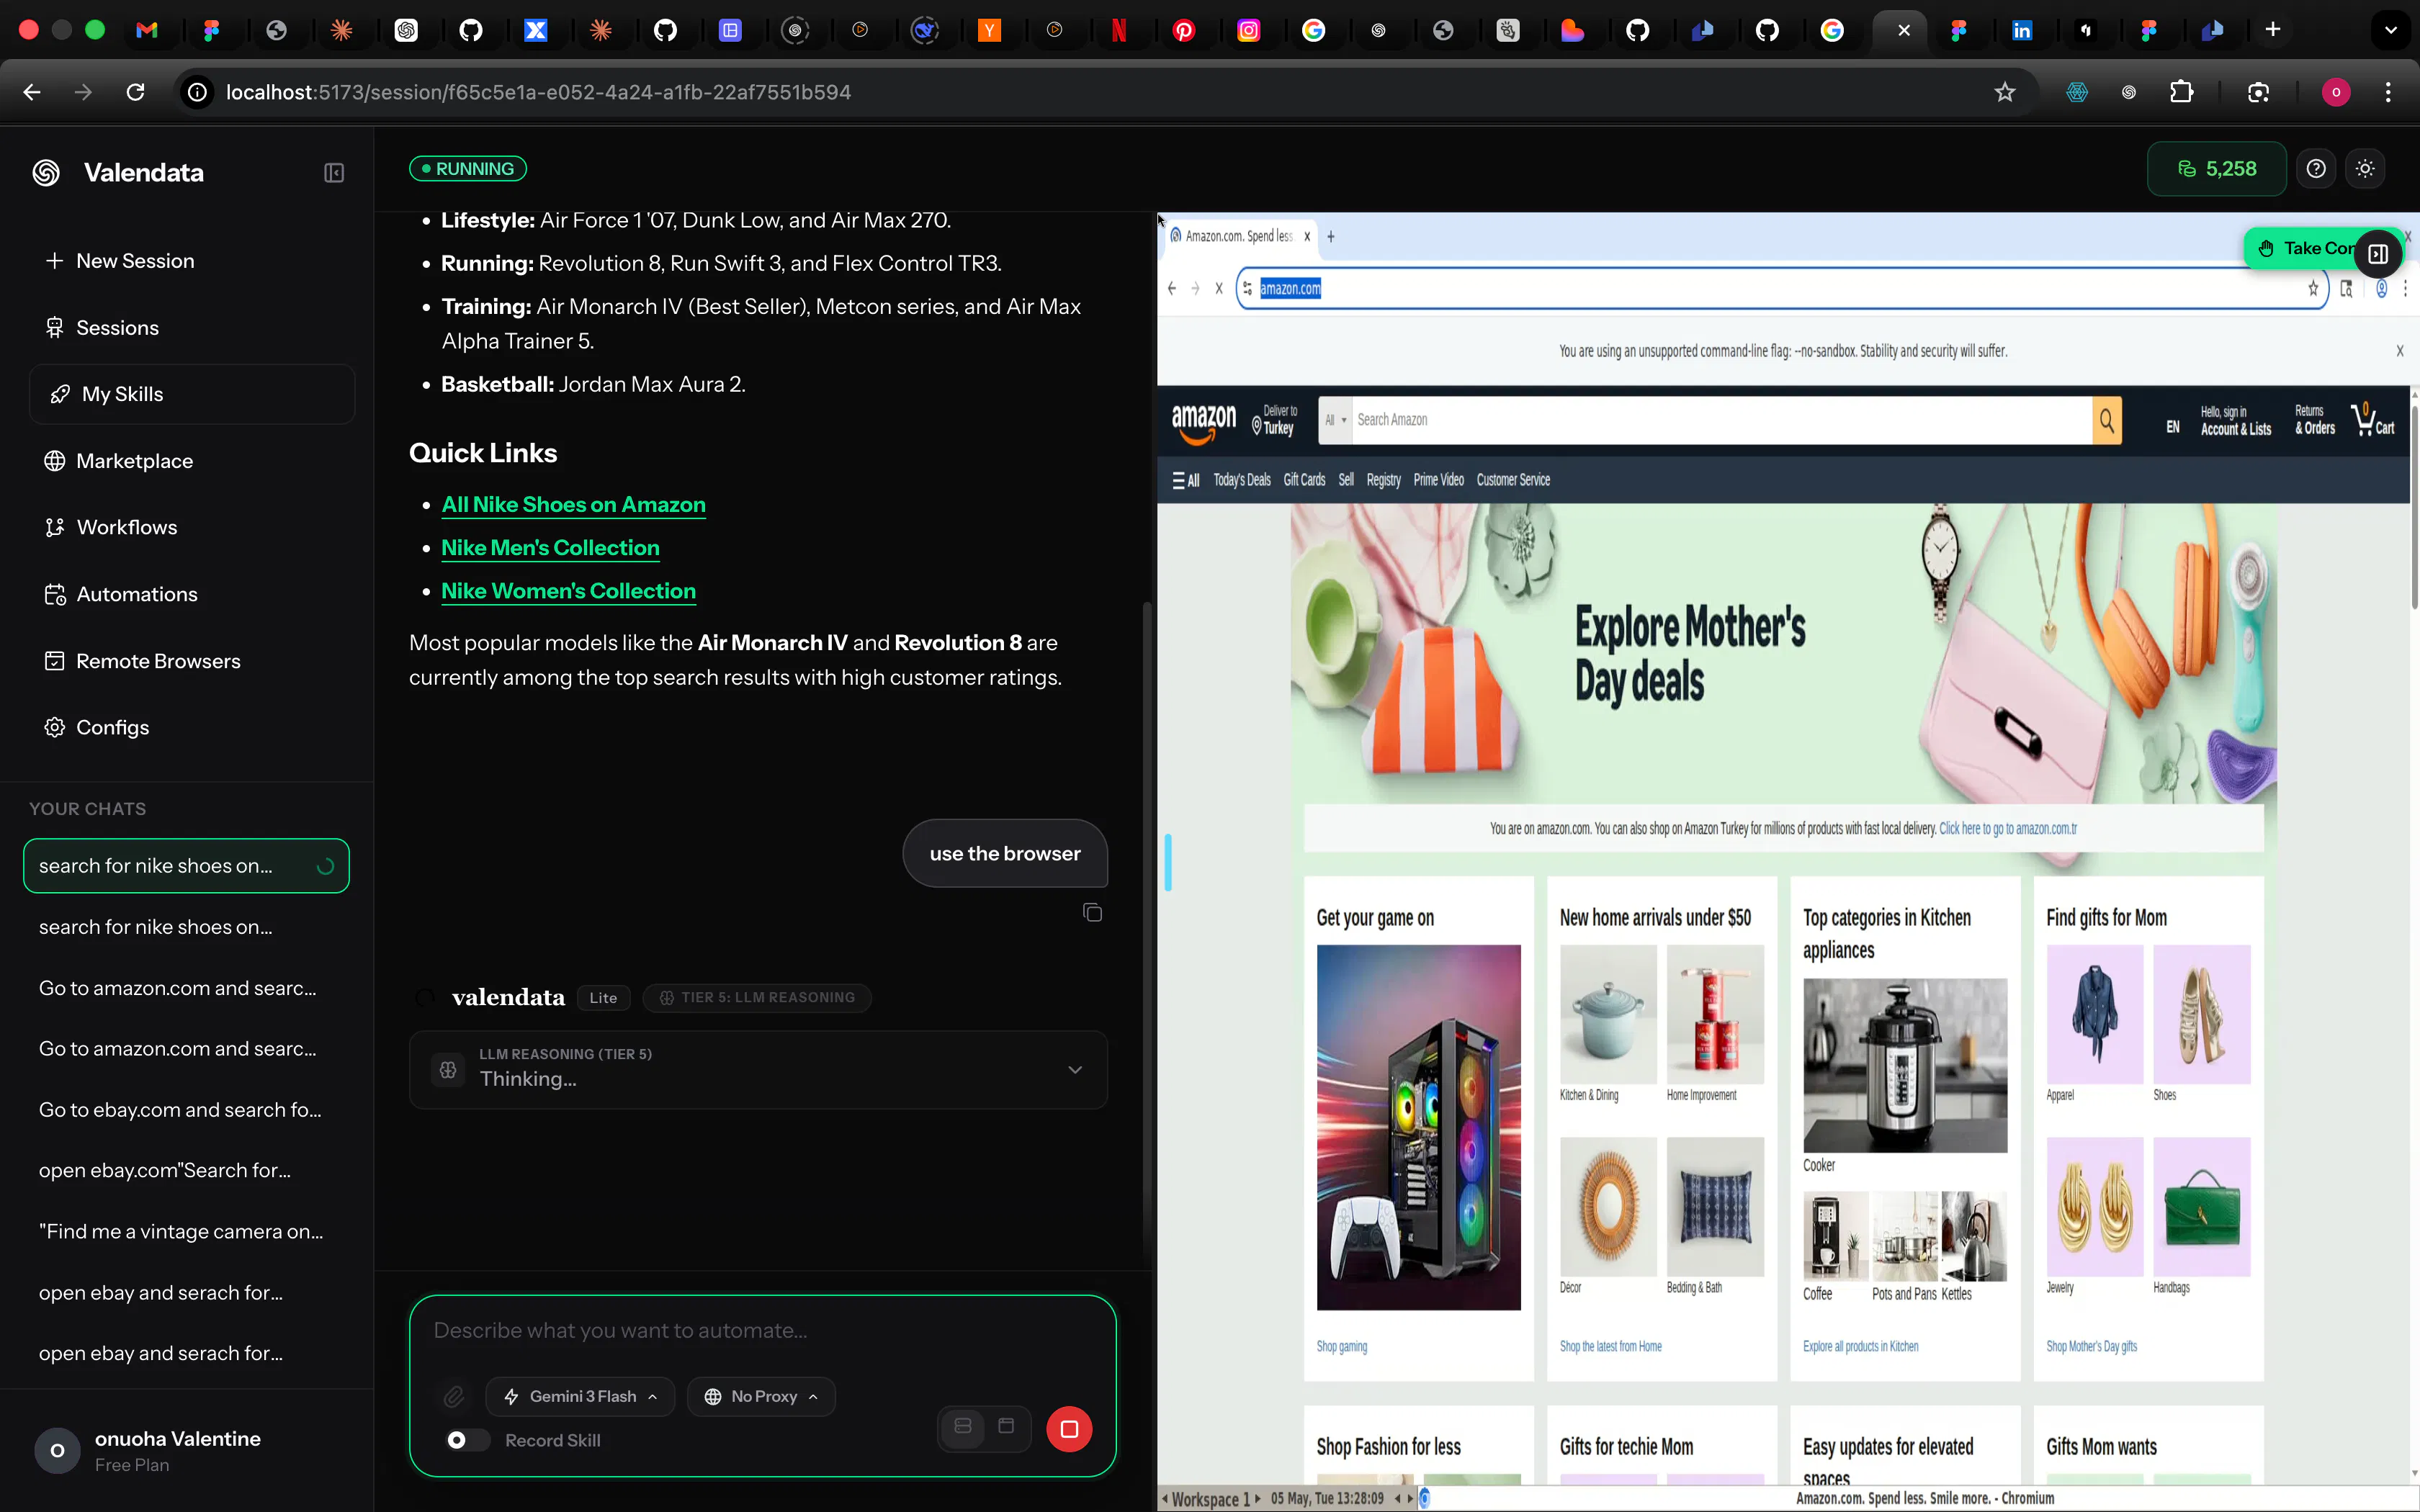The height and width of the screenshot is (1512, 2420).
Task: Follow the 'All Nike Shoes on Amazon' link
Action: (573, 505)
